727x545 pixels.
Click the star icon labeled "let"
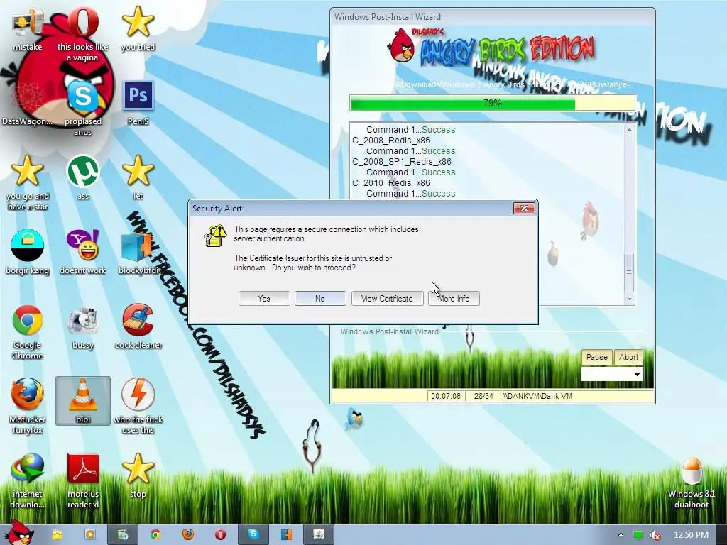[138, 177]
